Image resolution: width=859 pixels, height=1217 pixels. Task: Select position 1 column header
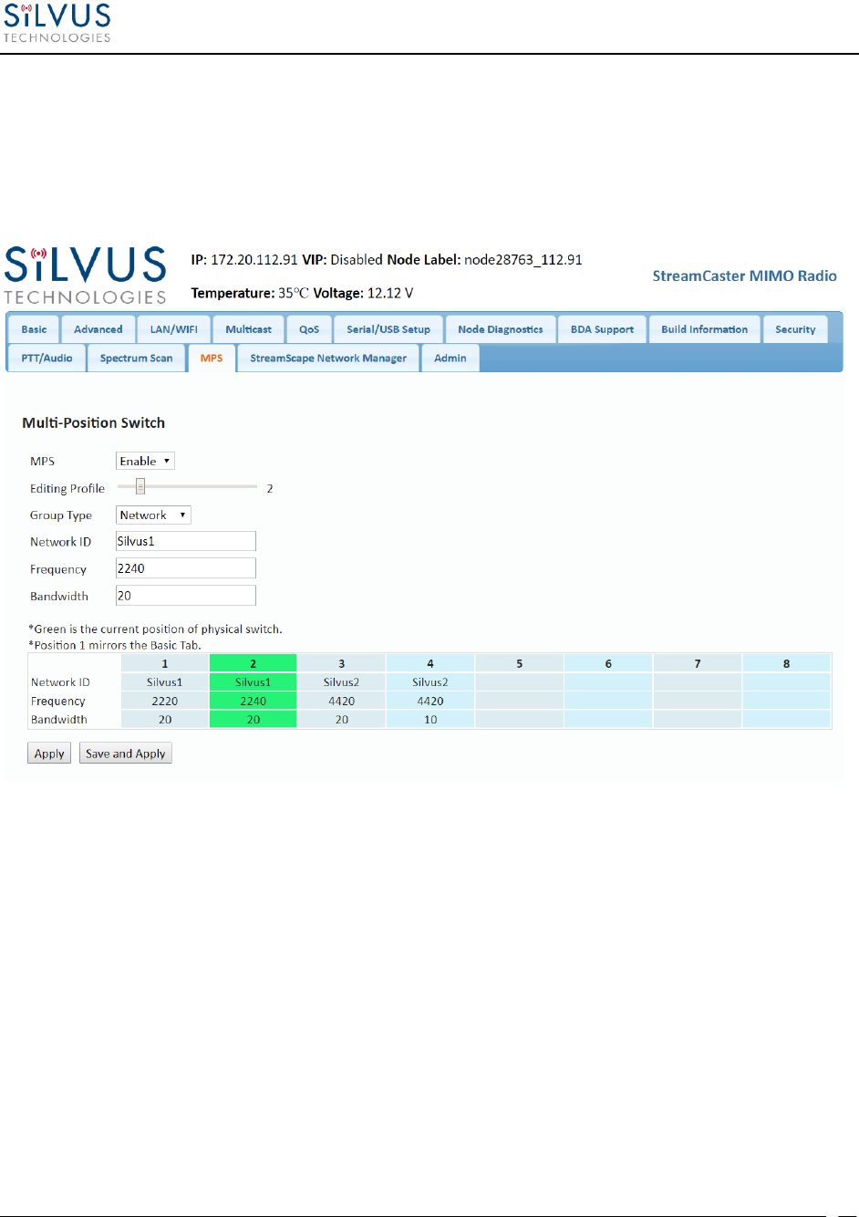coord(165,663)
